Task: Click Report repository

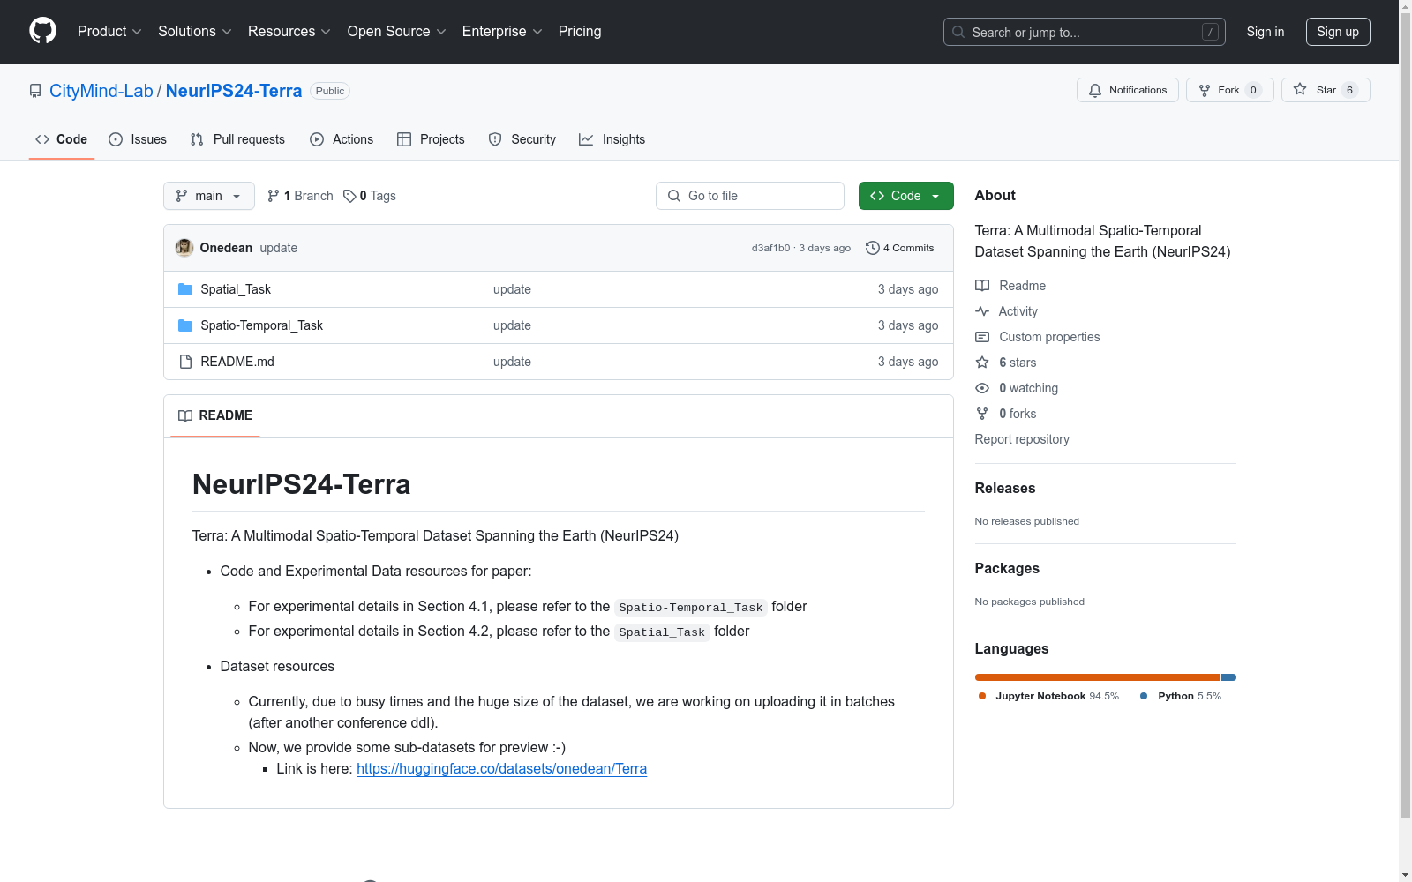Action: click(x=1022, y=439)
